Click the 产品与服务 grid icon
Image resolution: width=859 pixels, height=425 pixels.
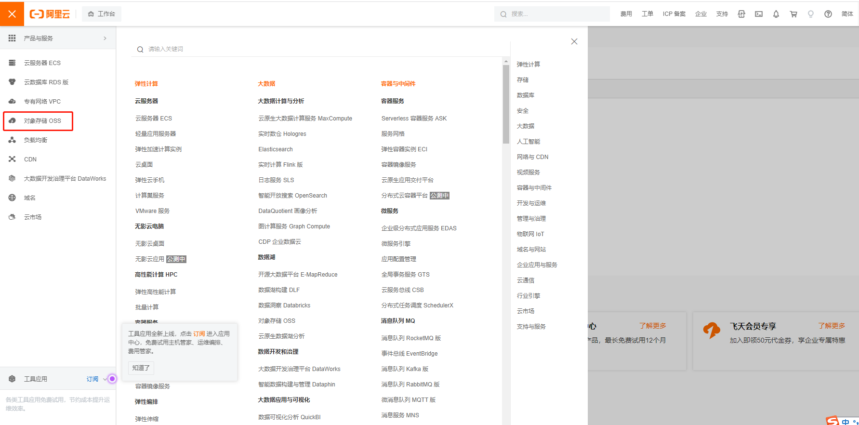click(12, 38)
